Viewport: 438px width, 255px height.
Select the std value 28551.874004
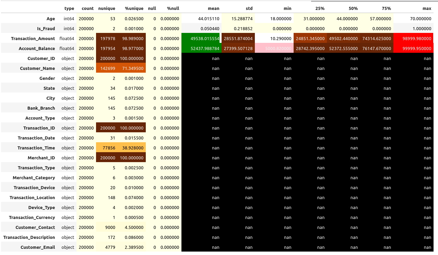238,38
